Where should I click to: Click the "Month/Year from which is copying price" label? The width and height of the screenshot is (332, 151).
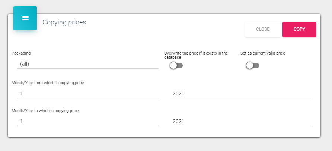coord(48,83)
